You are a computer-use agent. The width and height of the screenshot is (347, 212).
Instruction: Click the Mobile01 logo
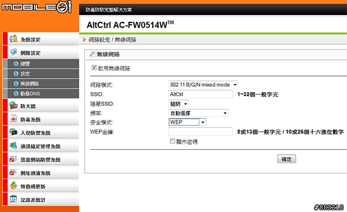(x=37, y=7)
